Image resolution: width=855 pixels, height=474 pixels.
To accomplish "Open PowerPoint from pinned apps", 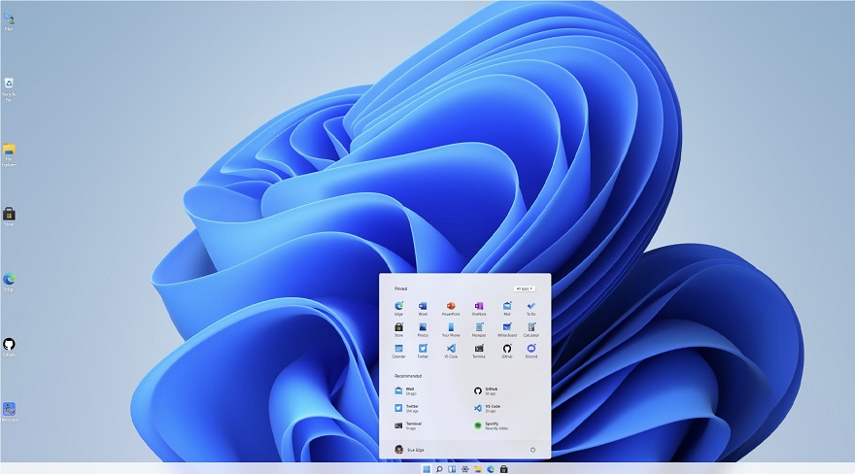I will click(451, 306).
